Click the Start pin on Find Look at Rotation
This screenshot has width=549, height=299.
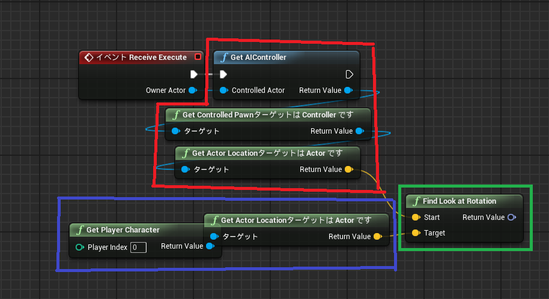point(416,218)
